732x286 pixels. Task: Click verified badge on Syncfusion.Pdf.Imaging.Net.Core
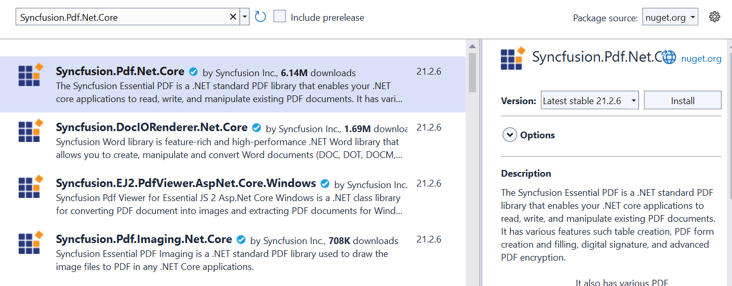click(241, 240)
